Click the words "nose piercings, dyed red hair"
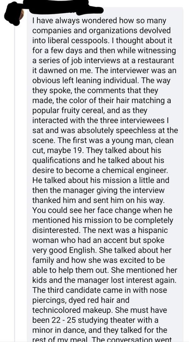This screenshot has width=189, height=342. 100,296
